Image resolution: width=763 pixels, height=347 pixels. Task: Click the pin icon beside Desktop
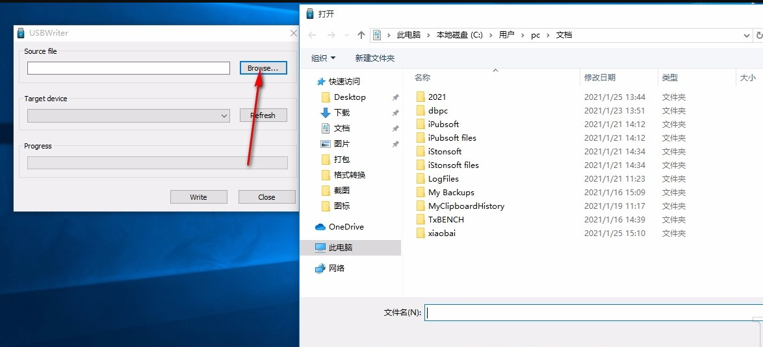(396, 97)
